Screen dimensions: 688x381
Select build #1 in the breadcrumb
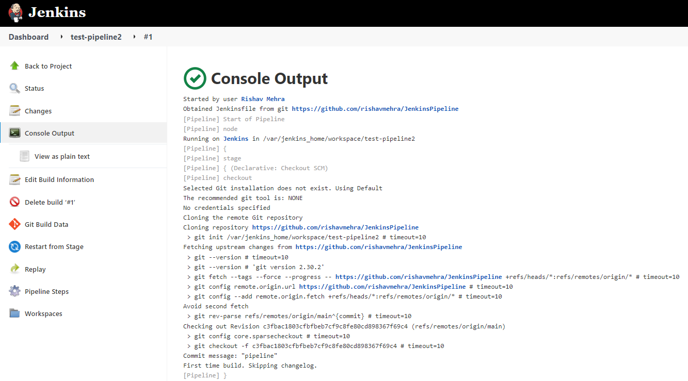click(x=148, y=37)
